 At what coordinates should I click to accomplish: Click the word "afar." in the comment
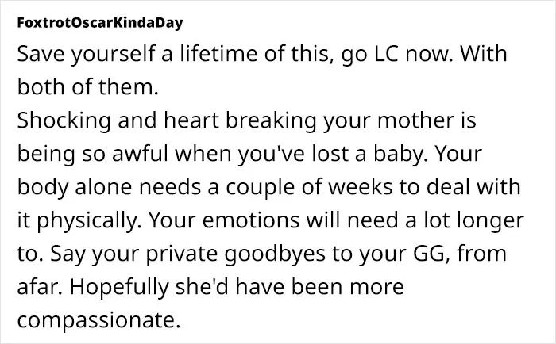coord(40,286)
